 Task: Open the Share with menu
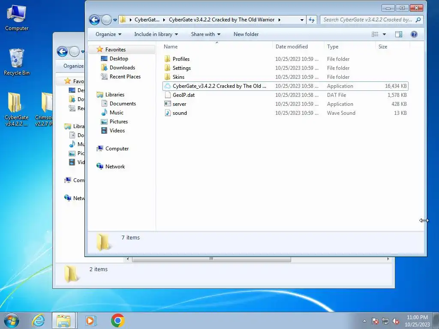[x=205, y=34]
